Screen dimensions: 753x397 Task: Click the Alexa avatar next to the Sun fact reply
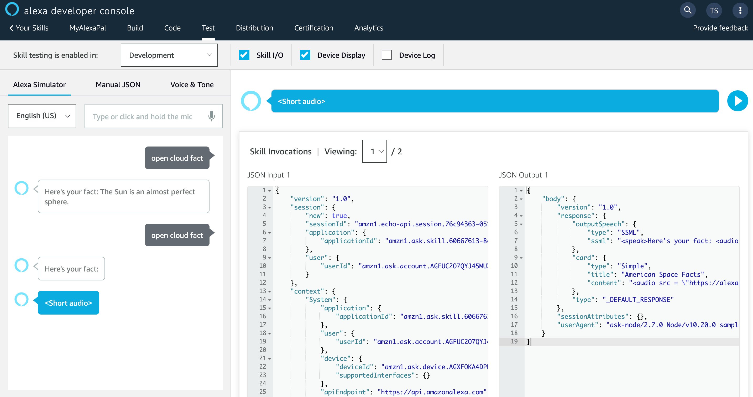(22, 188)
